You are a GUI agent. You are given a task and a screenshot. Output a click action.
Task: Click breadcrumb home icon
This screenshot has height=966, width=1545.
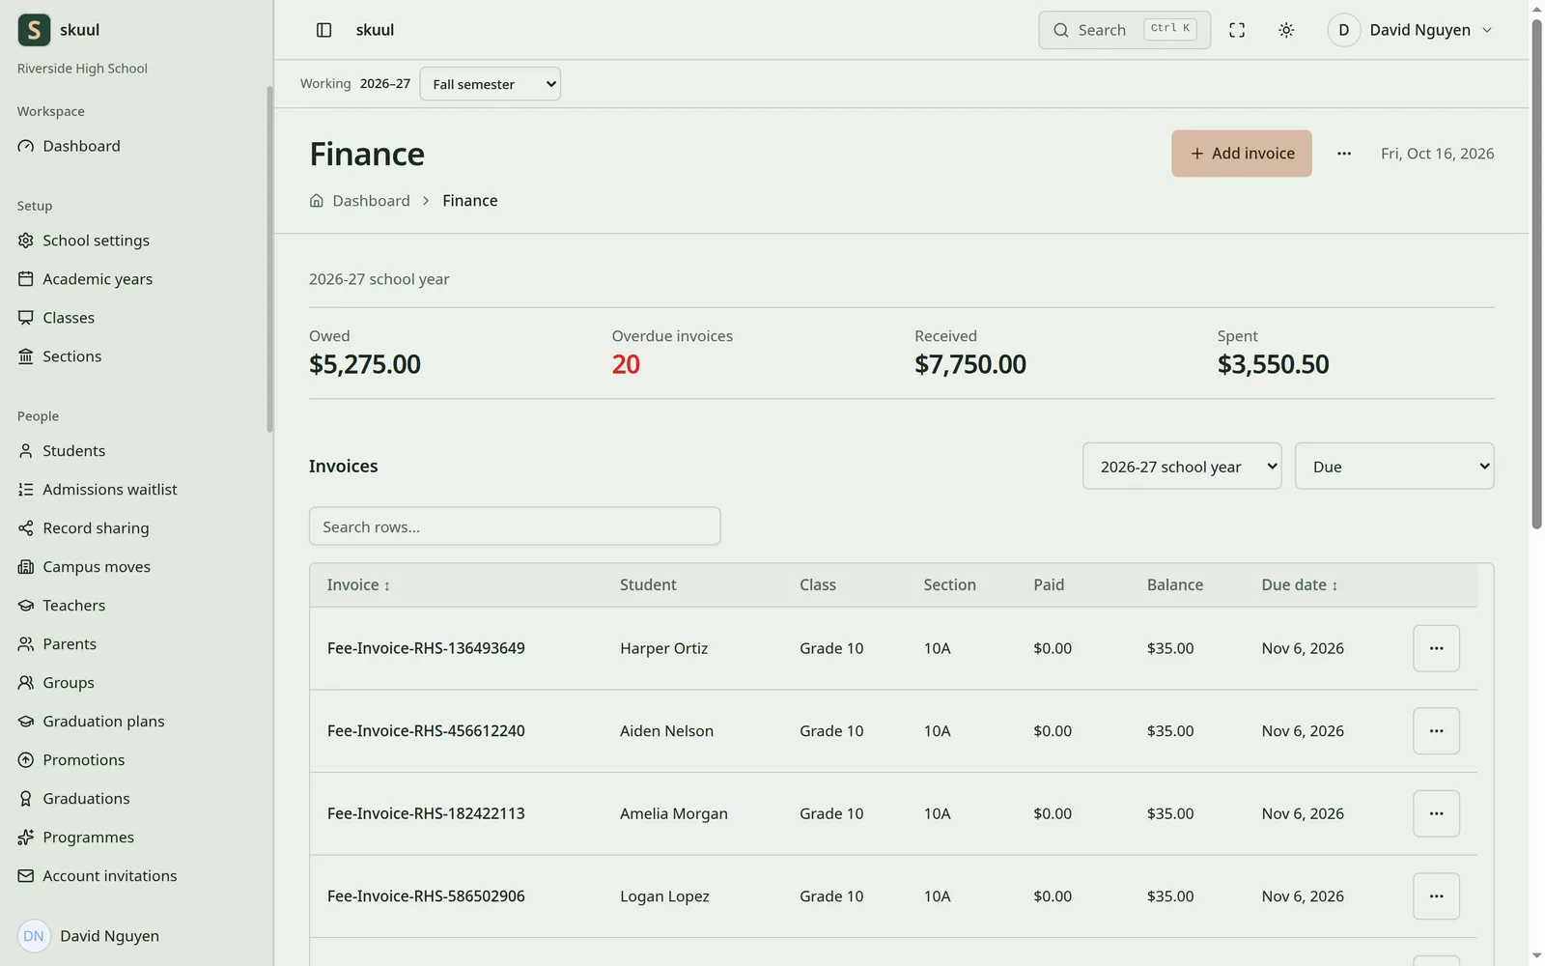coord(317,201)
